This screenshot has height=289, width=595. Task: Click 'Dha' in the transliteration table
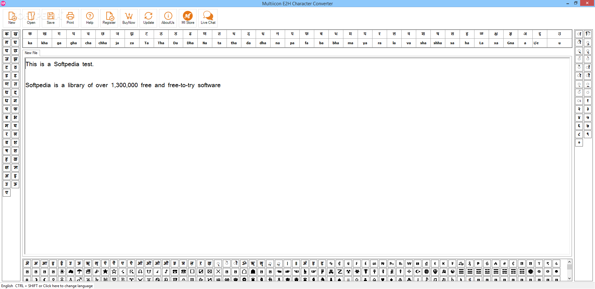(190, 43)
